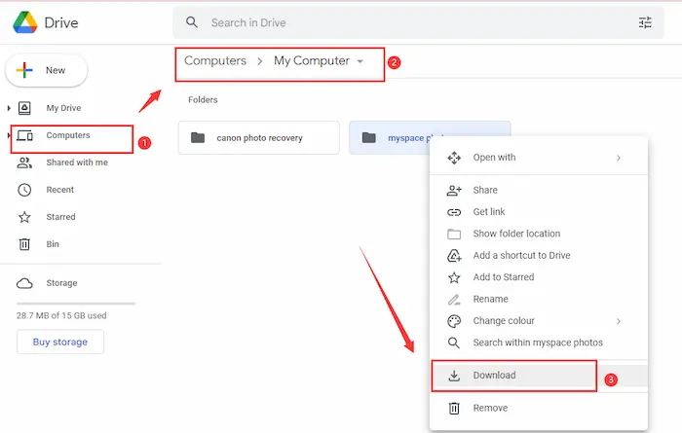This screenshot has width=682, height=433.
Task: Click the Recent clock icon
Action: point(24,190)
